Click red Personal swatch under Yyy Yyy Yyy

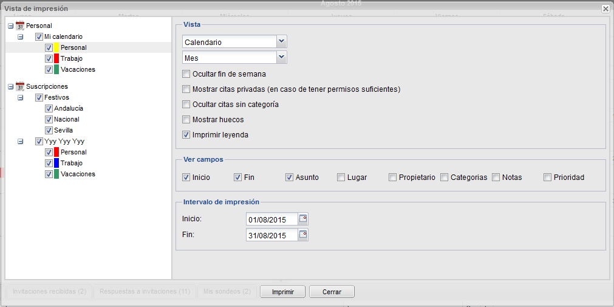[x=56, y=152]
